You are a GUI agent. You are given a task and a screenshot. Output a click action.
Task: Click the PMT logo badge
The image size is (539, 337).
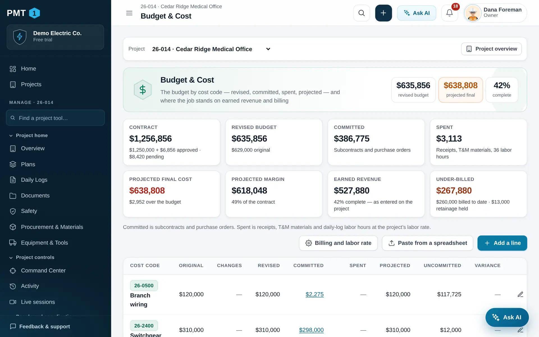tap(34, 13)
